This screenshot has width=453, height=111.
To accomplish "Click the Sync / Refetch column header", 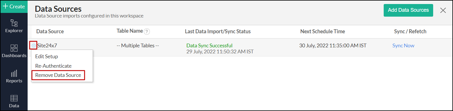I will (410, 32).
